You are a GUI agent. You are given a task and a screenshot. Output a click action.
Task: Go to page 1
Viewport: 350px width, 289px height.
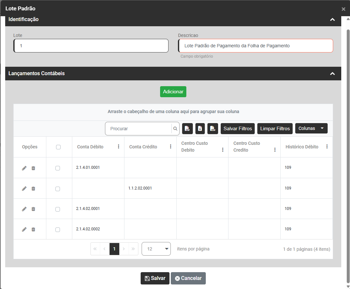[x=114, y=249]
